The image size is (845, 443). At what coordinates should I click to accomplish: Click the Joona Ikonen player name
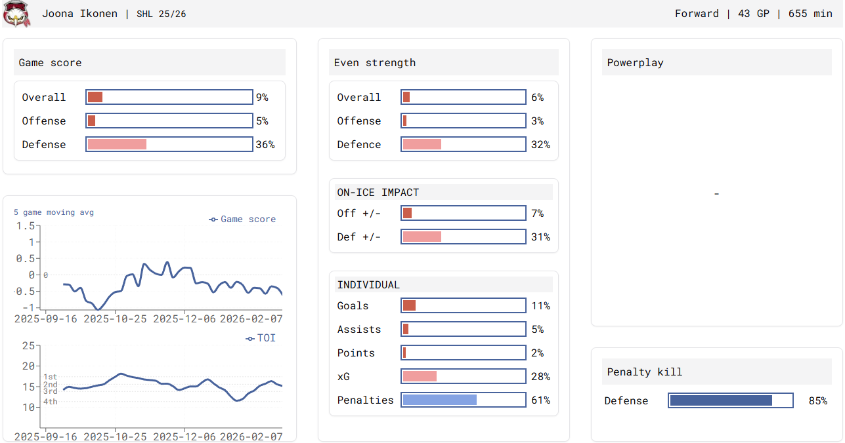(x=79, y=14)
